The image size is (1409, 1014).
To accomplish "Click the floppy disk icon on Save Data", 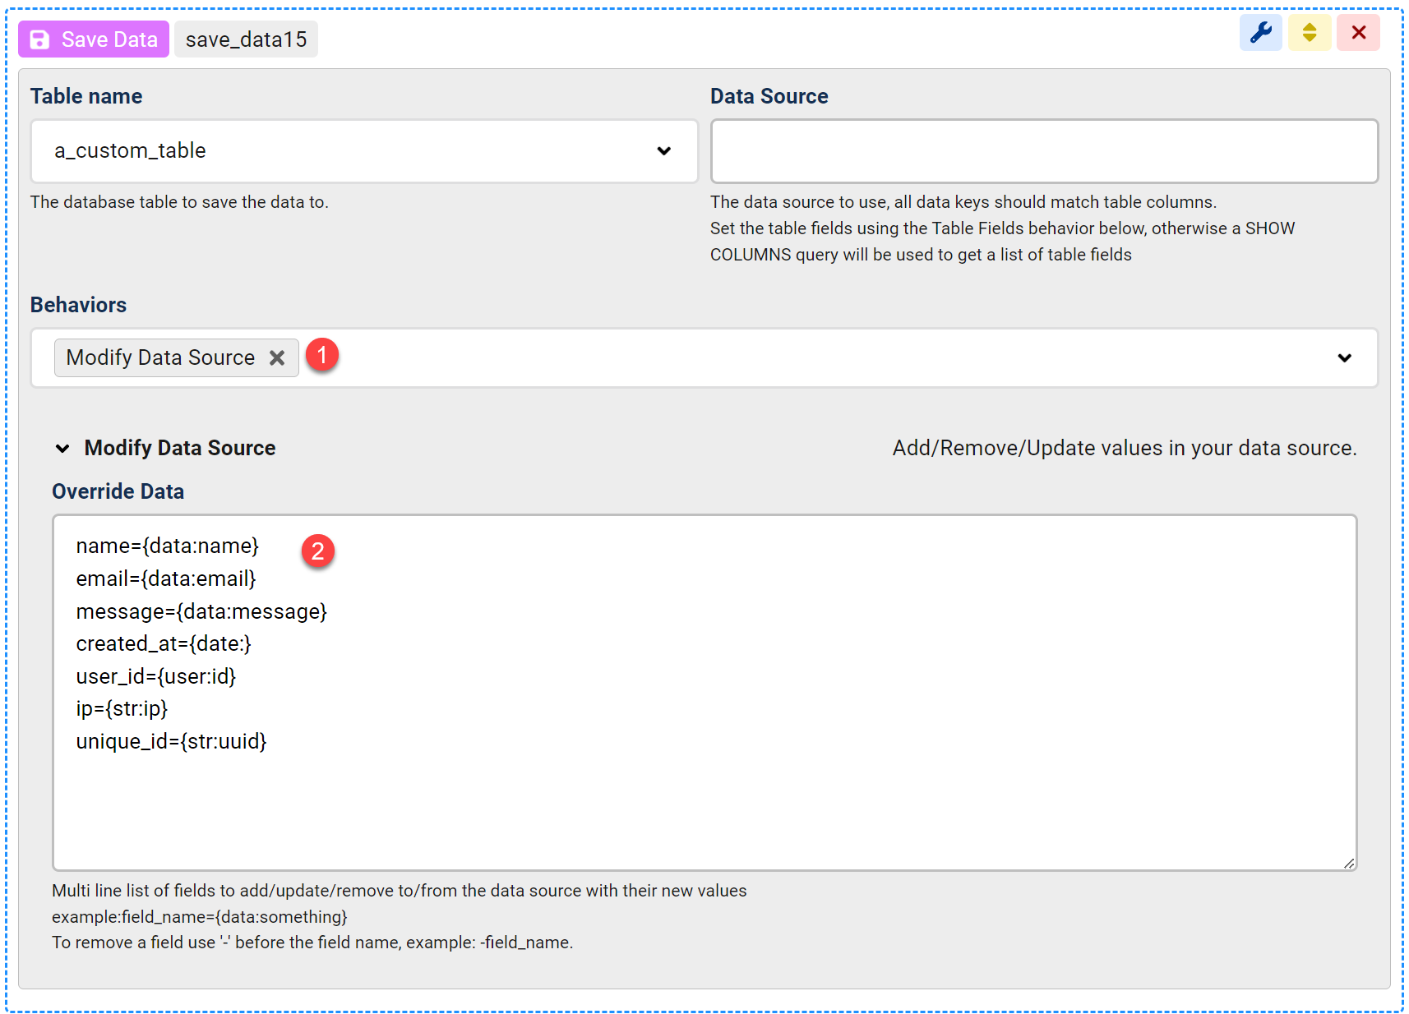I will [39, 39].
